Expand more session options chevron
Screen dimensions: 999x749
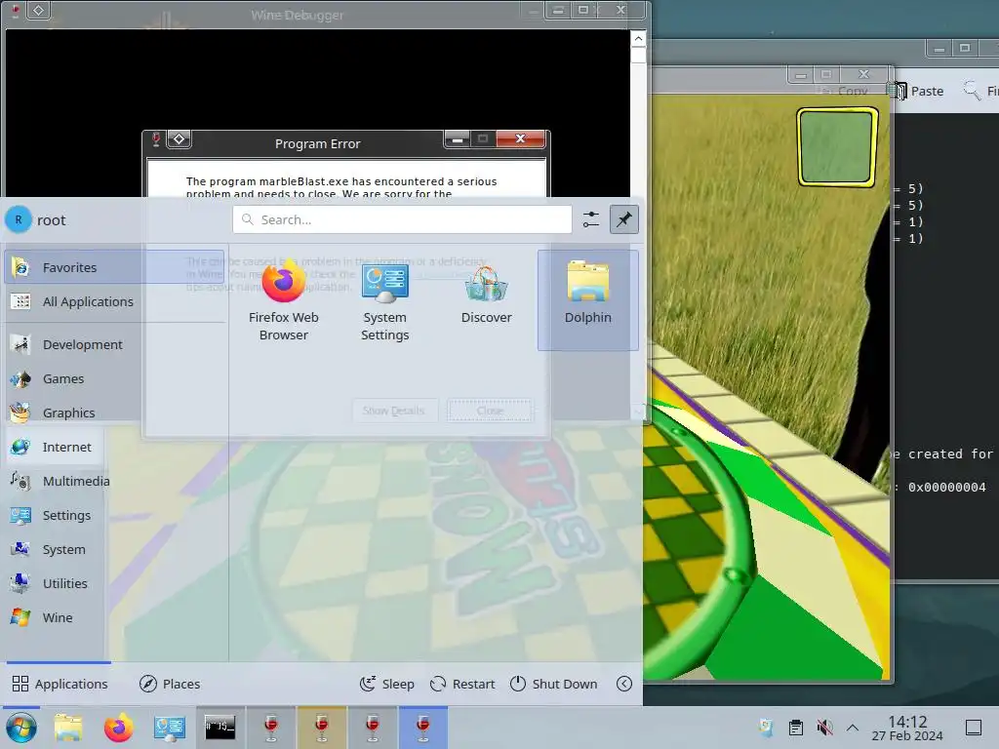point(624,684)
